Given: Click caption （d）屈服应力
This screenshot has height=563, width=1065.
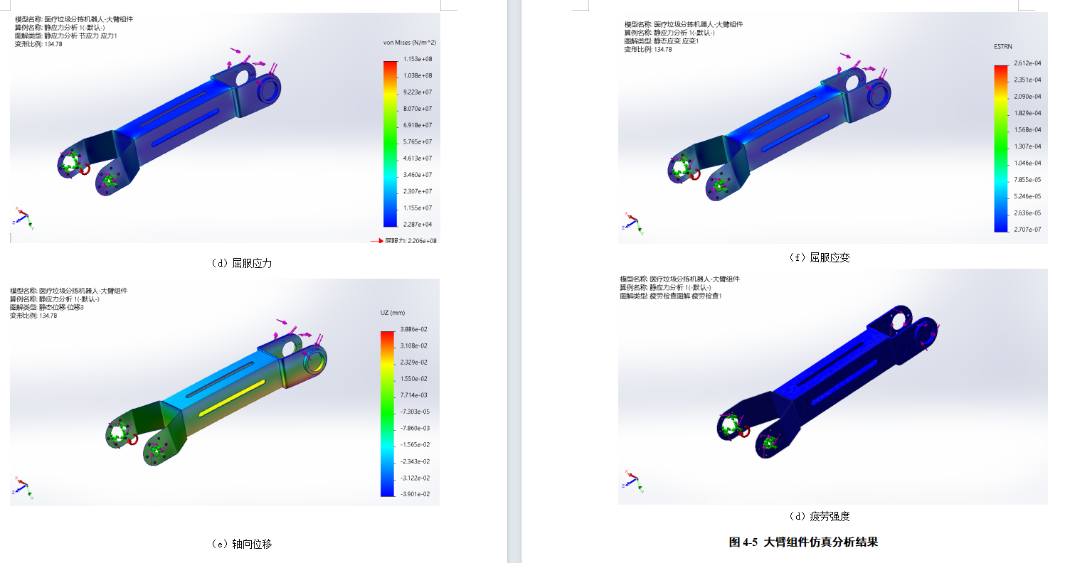Looking at the screenshot, I should [241, 263].
